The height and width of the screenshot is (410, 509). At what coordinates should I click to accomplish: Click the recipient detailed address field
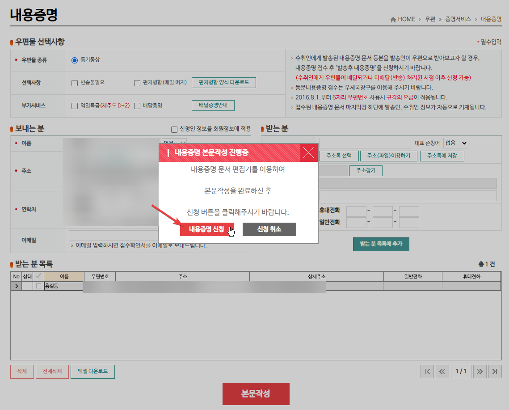point(408,196)
